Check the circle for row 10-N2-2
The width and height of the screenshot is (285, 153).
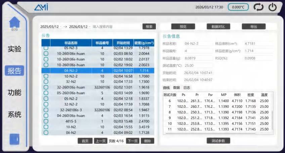[x=46, y=76]
